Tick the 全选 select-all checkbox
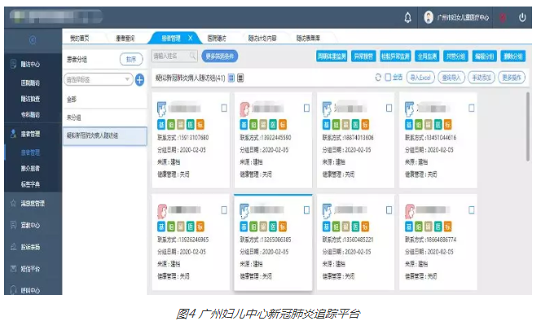This screenshot has width=537, height=321. point(388,77)
